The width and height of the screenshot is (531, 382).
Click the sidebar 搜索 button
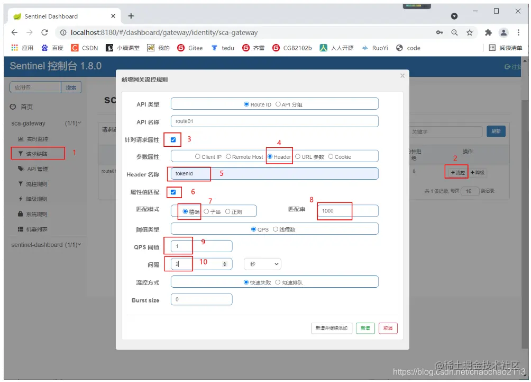[x=71, y=87]
